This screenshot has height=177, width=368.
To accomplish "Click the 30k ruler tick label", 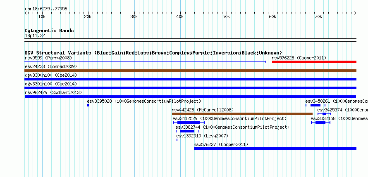I will 134,17.
